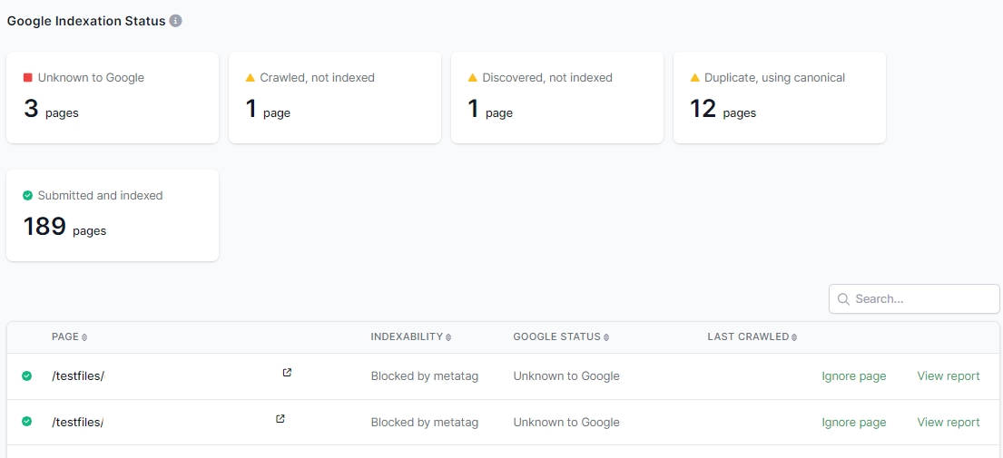View report for first /testfiles/ row
This screenshot has width=1003, height=458.
[x=949, y=376]
